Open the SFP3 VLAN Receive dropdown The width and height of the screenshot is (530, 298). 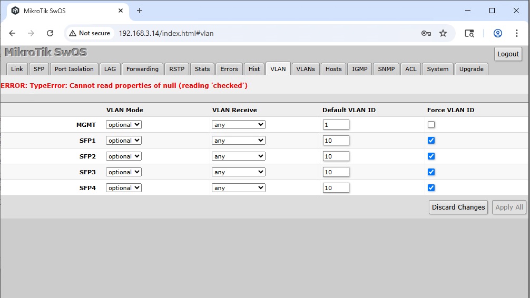[x=239, y=172]
